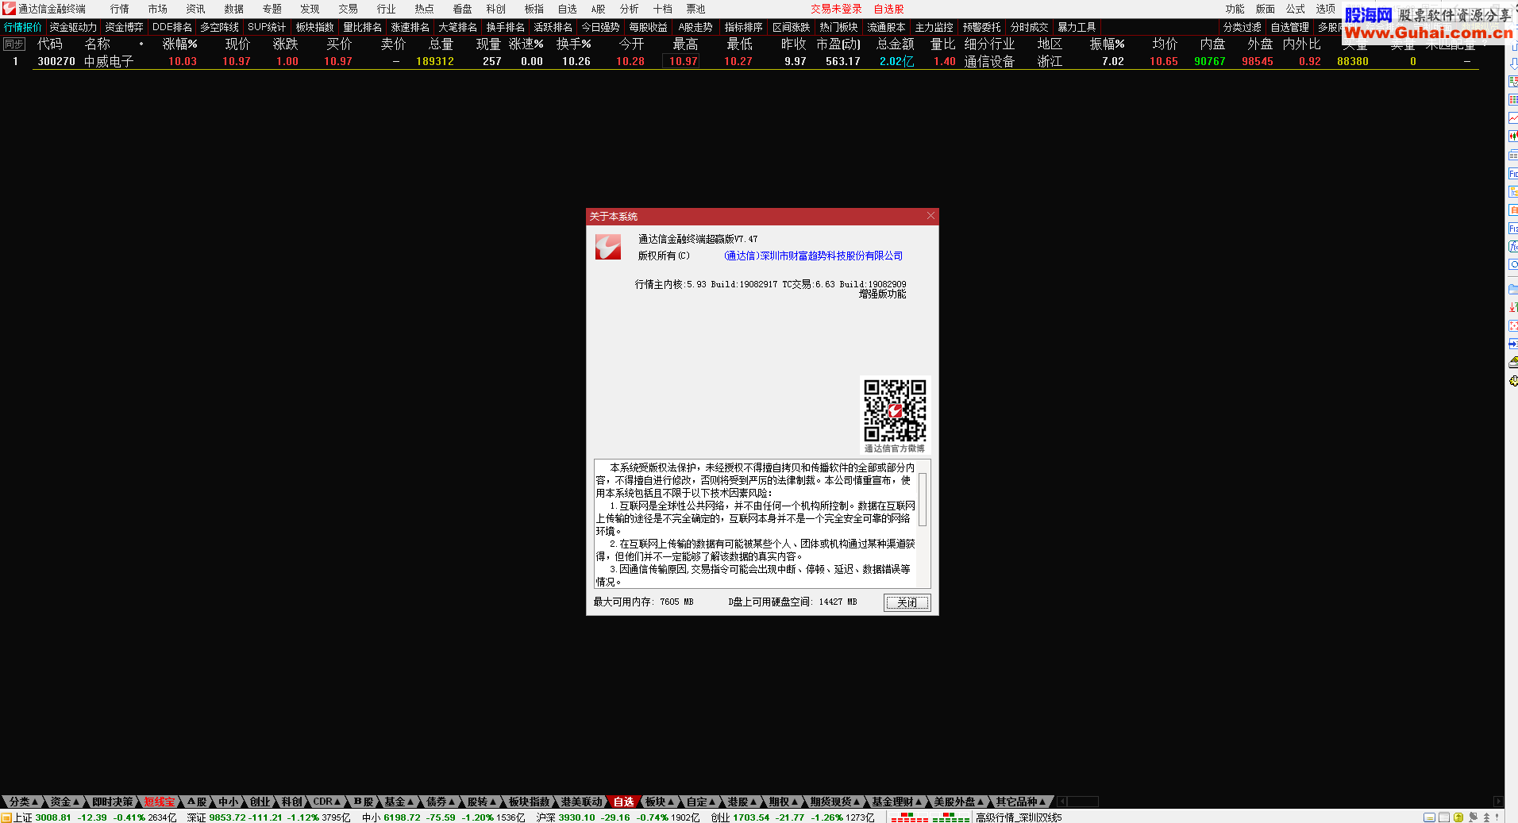1518x823 pixels.
Task: Click the red logo icon in About dialog
Action: coord(608,247)
